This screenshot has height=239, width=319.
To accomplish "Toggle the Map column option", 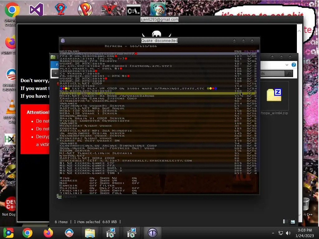I will (x=78, y=183).
